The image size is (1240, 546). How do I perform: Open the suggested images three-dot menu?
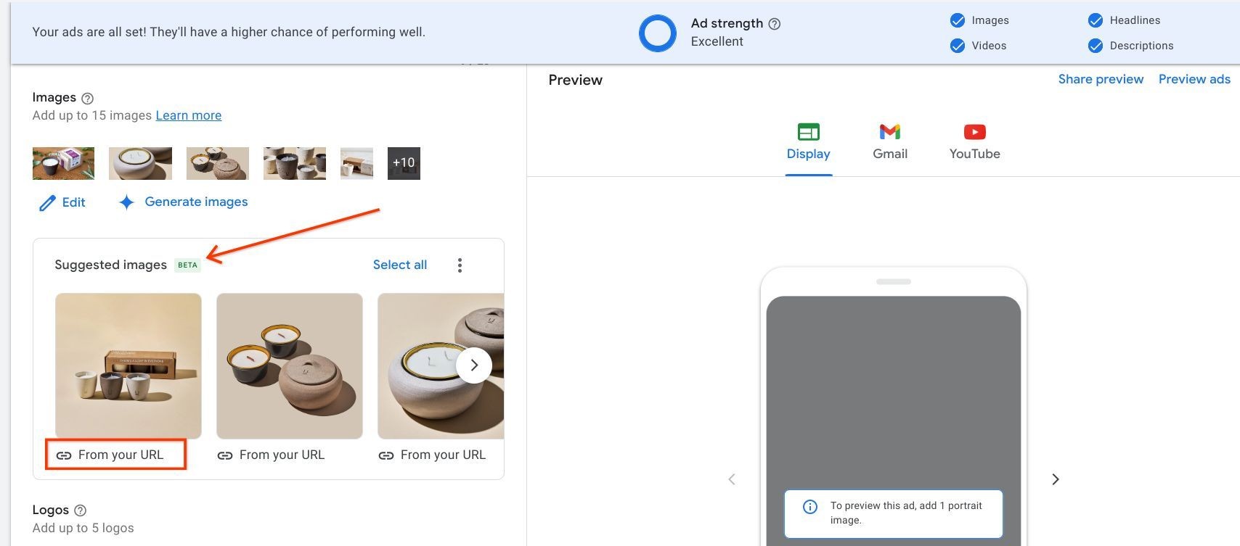[x=460, y=265]
